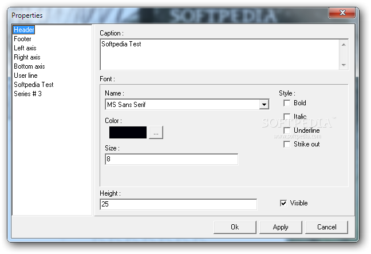This screenshot has height=254, width=371.
Task: Choose the Right axis list entry
Action: 27,57
